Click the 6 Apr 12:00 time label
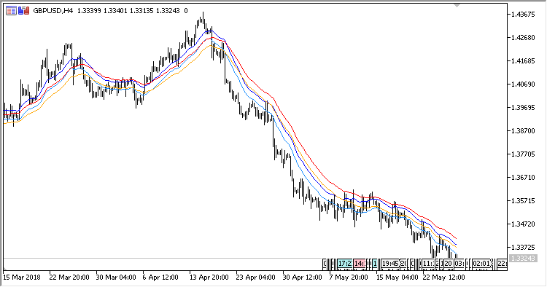The height and width of the screenshot is (287, 547). pos(160,278)
